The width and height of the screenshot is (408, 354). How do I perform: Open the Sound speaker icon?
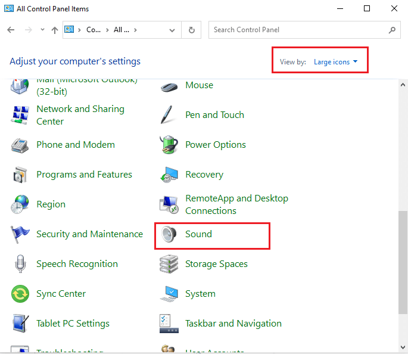(169, 234)
